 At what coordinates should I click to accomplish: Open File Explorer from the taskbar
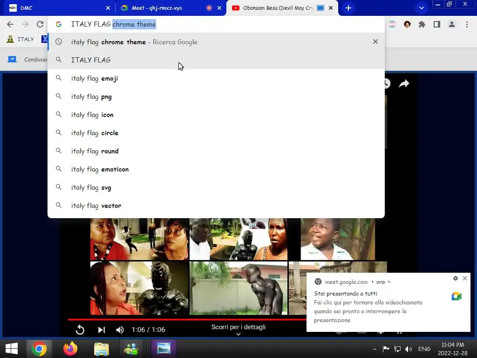[101, 349]
